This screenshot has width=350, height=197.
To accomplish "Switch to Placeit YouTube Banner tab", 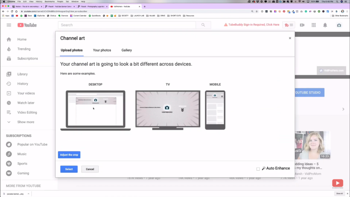I will click(60, 6).
